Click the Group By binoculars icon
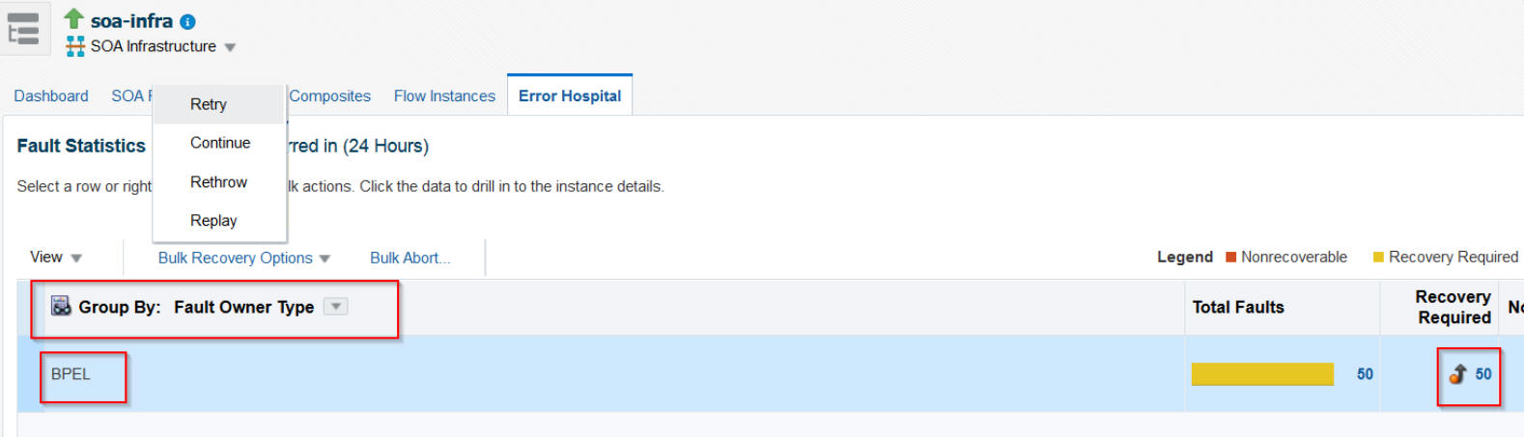Screen dimensions: 1524x437 [x=61, y=306]
